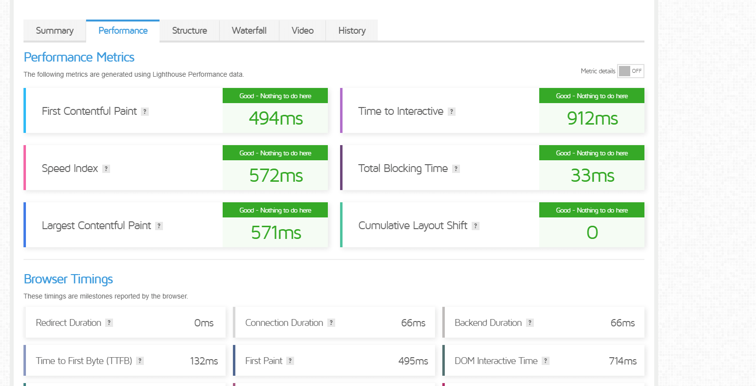Click the Redirect Duration 0ms value

204,323
